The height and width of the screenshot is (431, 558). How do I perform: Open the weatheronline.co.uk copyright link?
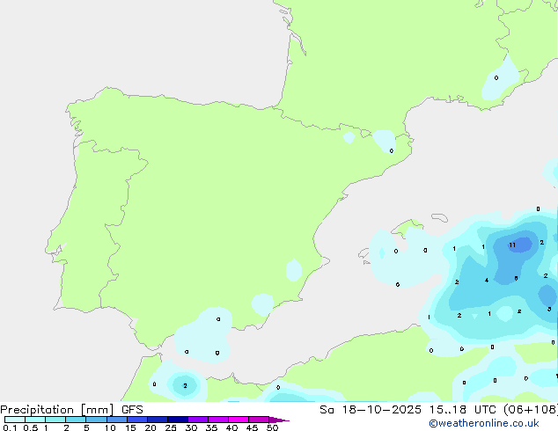(x=484, y=423)
